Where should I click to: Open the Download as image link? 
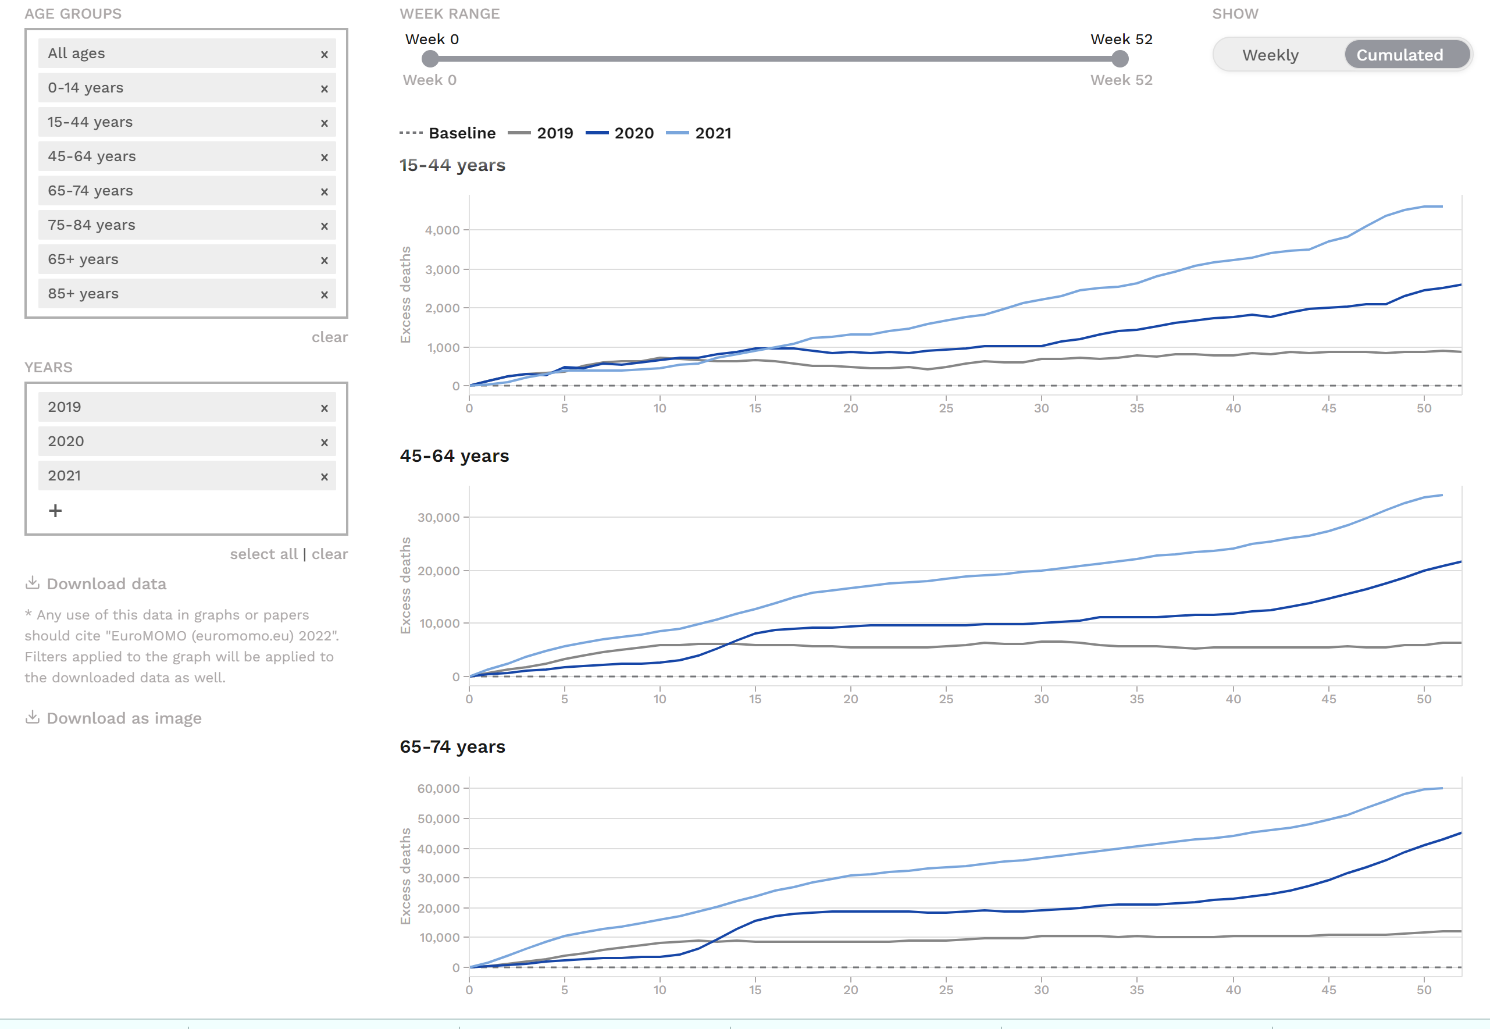[x=124, y=718]
